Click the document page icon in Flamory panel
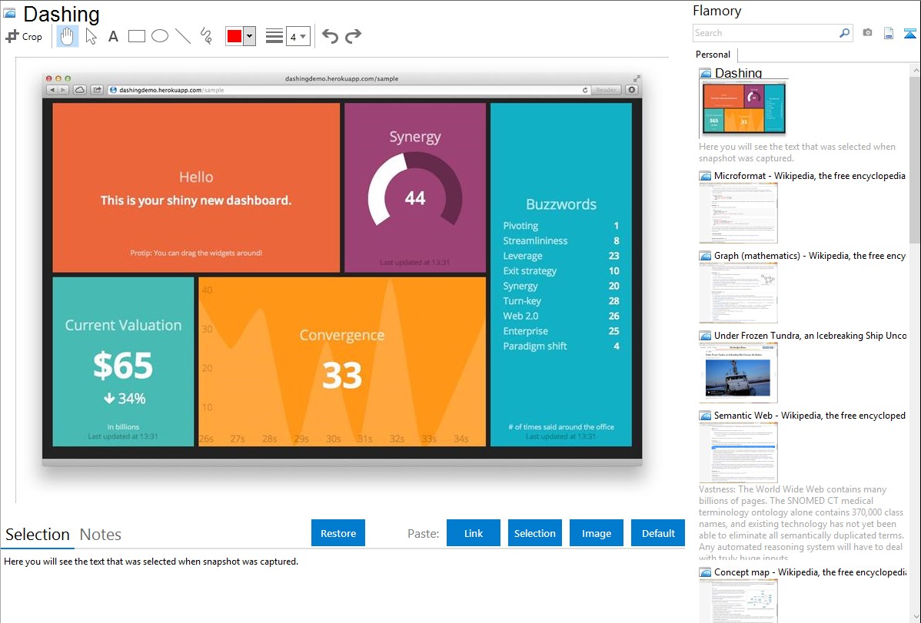The image size is (921, 623). tap(889, 33)
